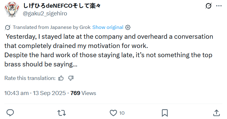The height and width of the screenshot is (119, 227).
Task: Open the @gaku2_sigehiro handle link
Action: (x=45, y=14)
